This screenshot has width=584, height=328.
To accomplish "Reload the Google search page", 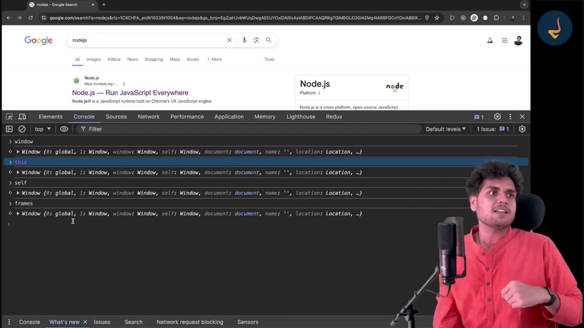I will click(31, 17).
